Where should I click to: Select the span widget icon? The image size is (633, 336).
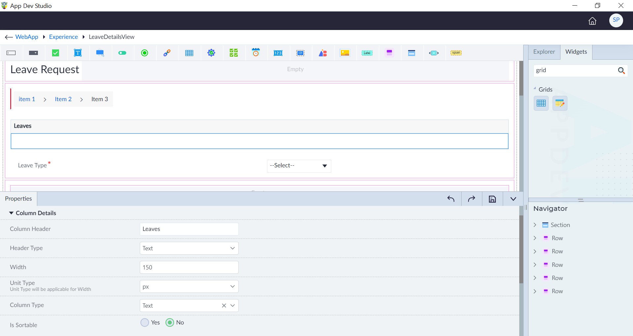coord(456,53)
